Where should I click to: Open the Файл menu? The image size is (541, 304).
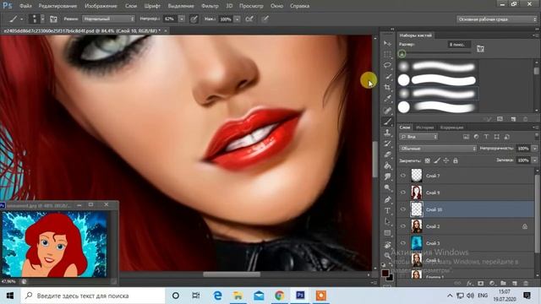tap(25, 6)
